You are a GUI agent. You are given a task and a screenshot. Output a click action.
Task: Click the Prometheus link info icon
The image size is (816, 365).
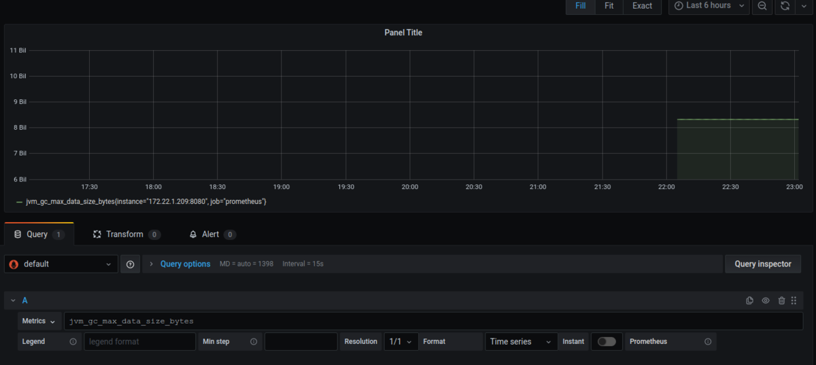[708, 342]
